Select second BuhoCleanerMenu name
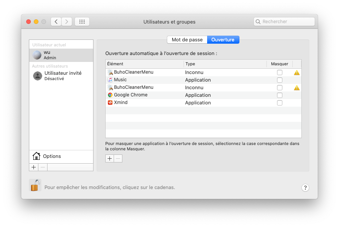The height and width of the screenshot is (227, 339). coord(134,87)
